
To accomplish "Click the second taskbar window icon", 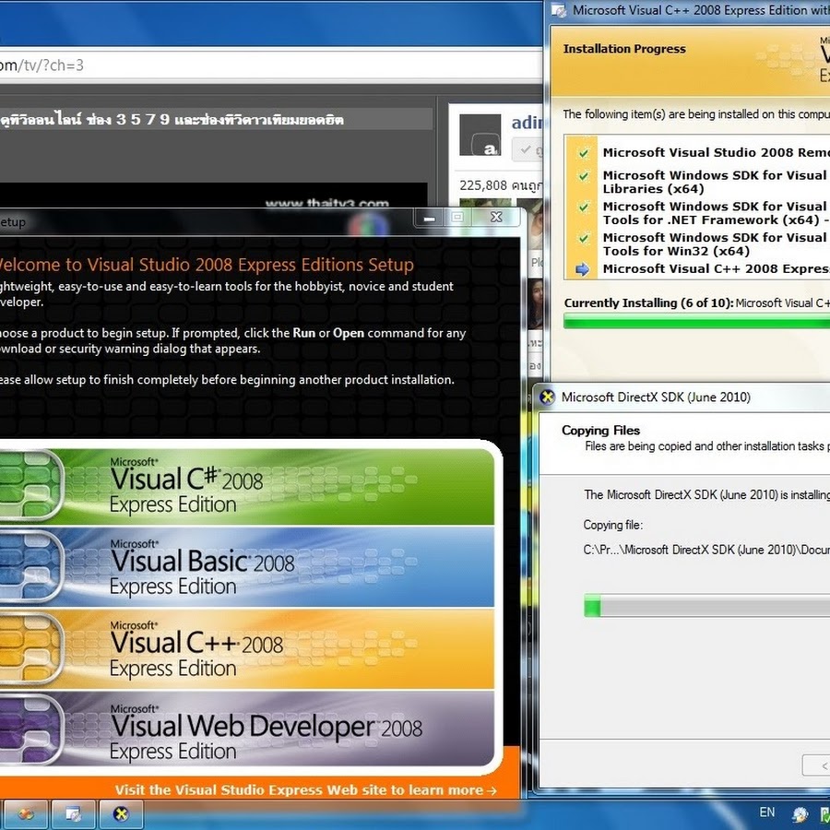I will click(73, 813).
